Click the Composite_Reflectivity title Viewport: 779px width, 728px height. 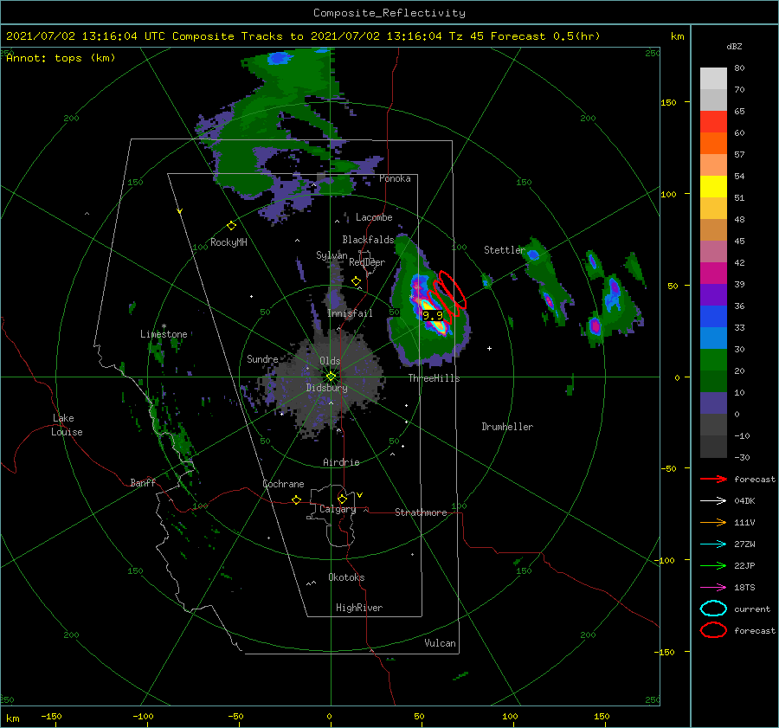pos(389,13)
